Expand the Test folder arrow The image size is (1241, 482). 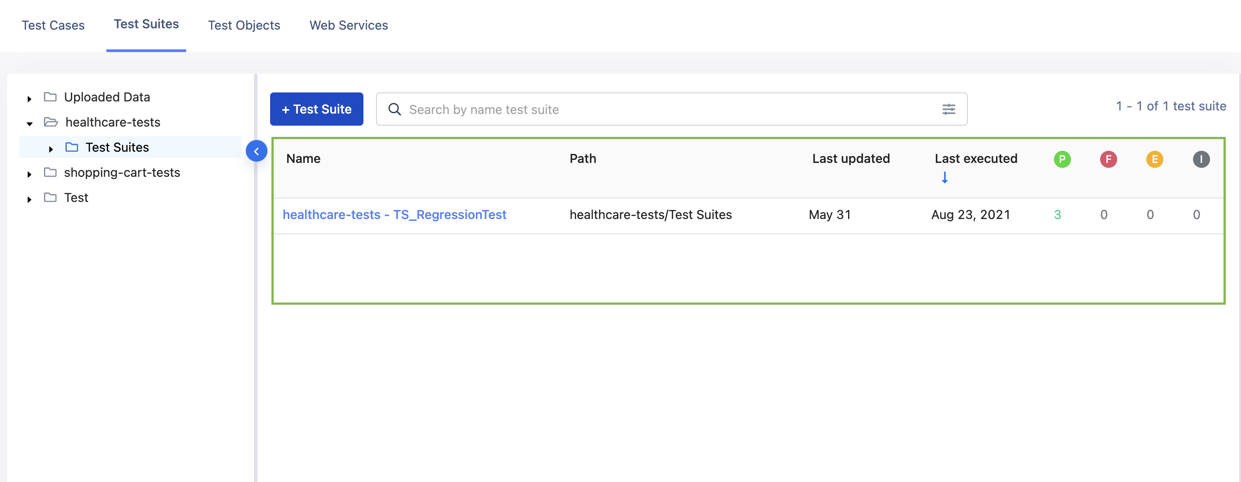pyautogui.click(x=29, y=199)
